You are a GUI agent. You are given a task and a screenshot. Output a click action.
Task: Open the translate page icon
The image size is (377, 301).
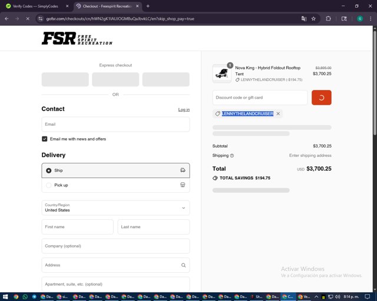[304, 19]
